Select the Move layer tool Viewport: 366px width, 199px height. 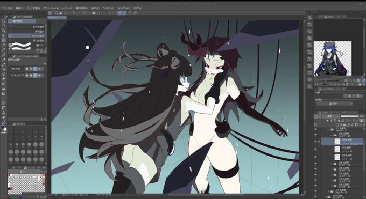click(4, 35)
